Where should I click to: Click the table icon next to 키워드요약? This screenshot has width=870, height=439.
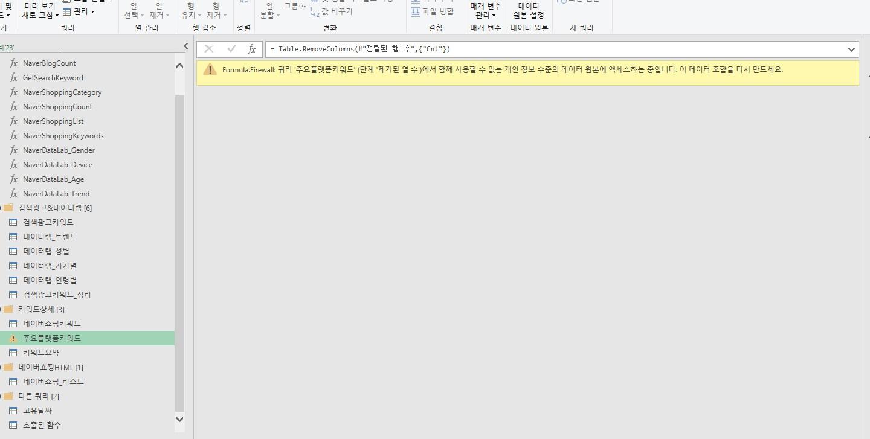13,353
